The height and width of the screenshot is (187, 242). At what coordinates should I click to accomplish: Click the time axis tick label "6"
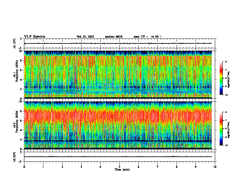pyautogui.click(x=139, y=167)
